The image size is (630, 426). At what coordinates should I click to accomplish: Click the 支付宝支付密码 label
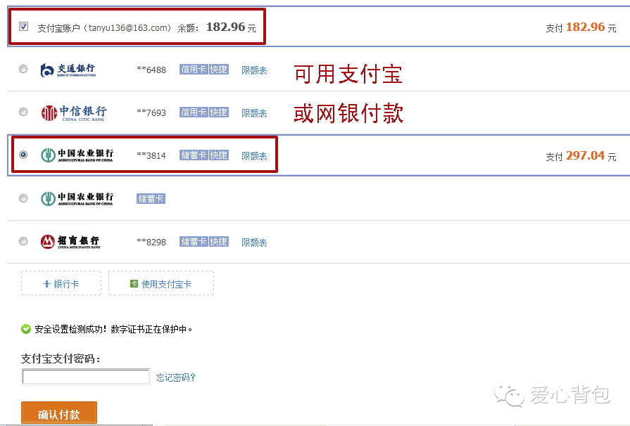61,359
